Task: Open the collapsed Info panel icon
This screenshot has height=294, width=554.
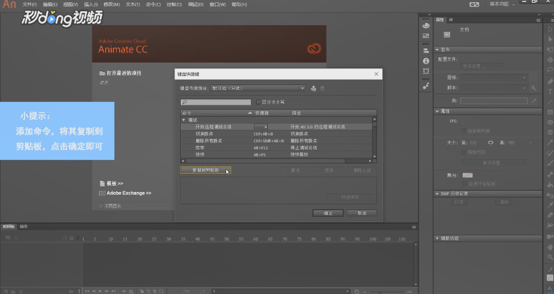Action: [x=426, y=61]
